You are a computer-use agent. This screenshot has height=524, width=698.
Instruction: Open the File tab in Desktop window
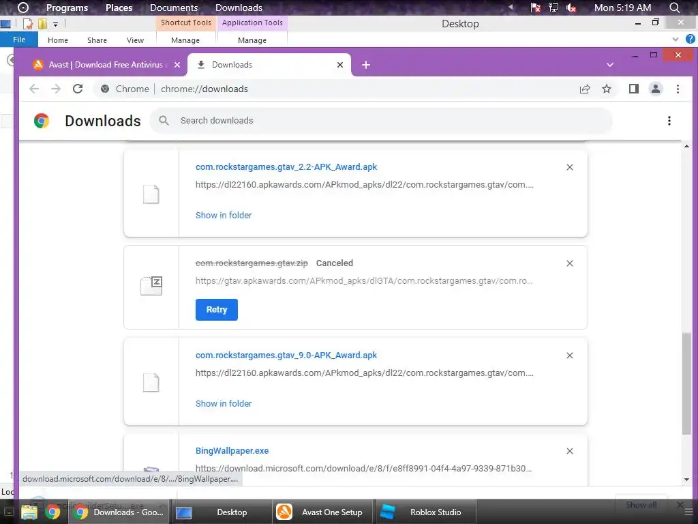19,40
